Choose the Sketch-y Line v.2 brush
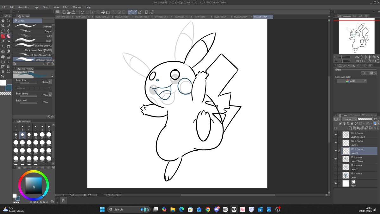 pyautogui.click(x=33, y=46)
